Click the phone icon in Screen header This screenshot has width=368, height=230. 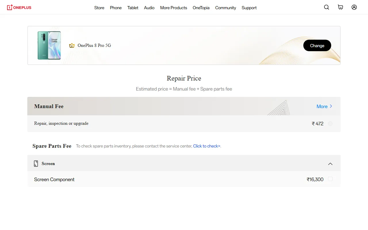coord(36,164)
